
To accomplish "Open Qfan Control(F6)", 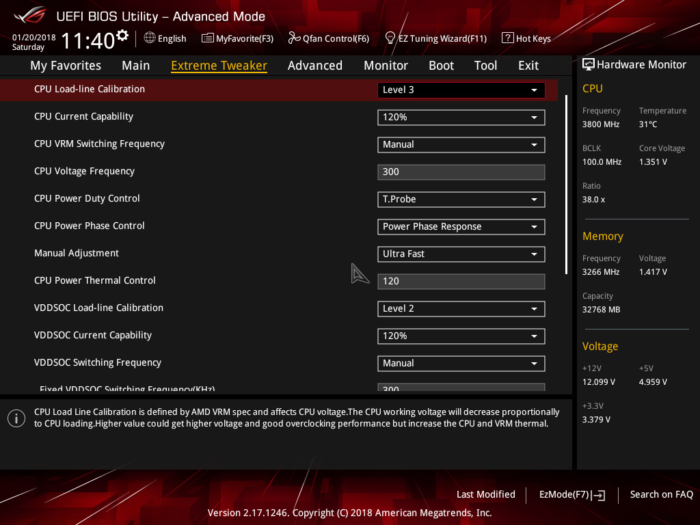I will (329, 38).
